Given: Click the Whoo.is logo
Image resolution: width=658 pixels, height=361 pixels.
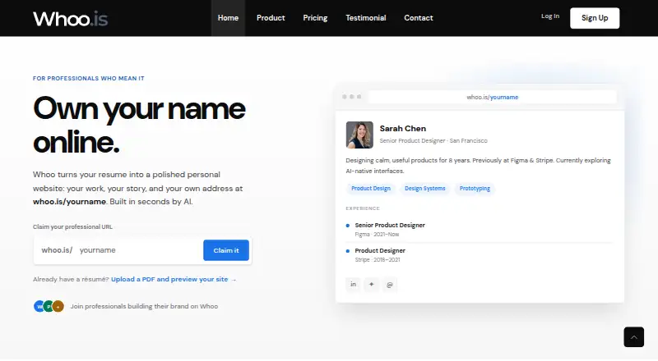Looking at the screenshot, I should (71, 18).
